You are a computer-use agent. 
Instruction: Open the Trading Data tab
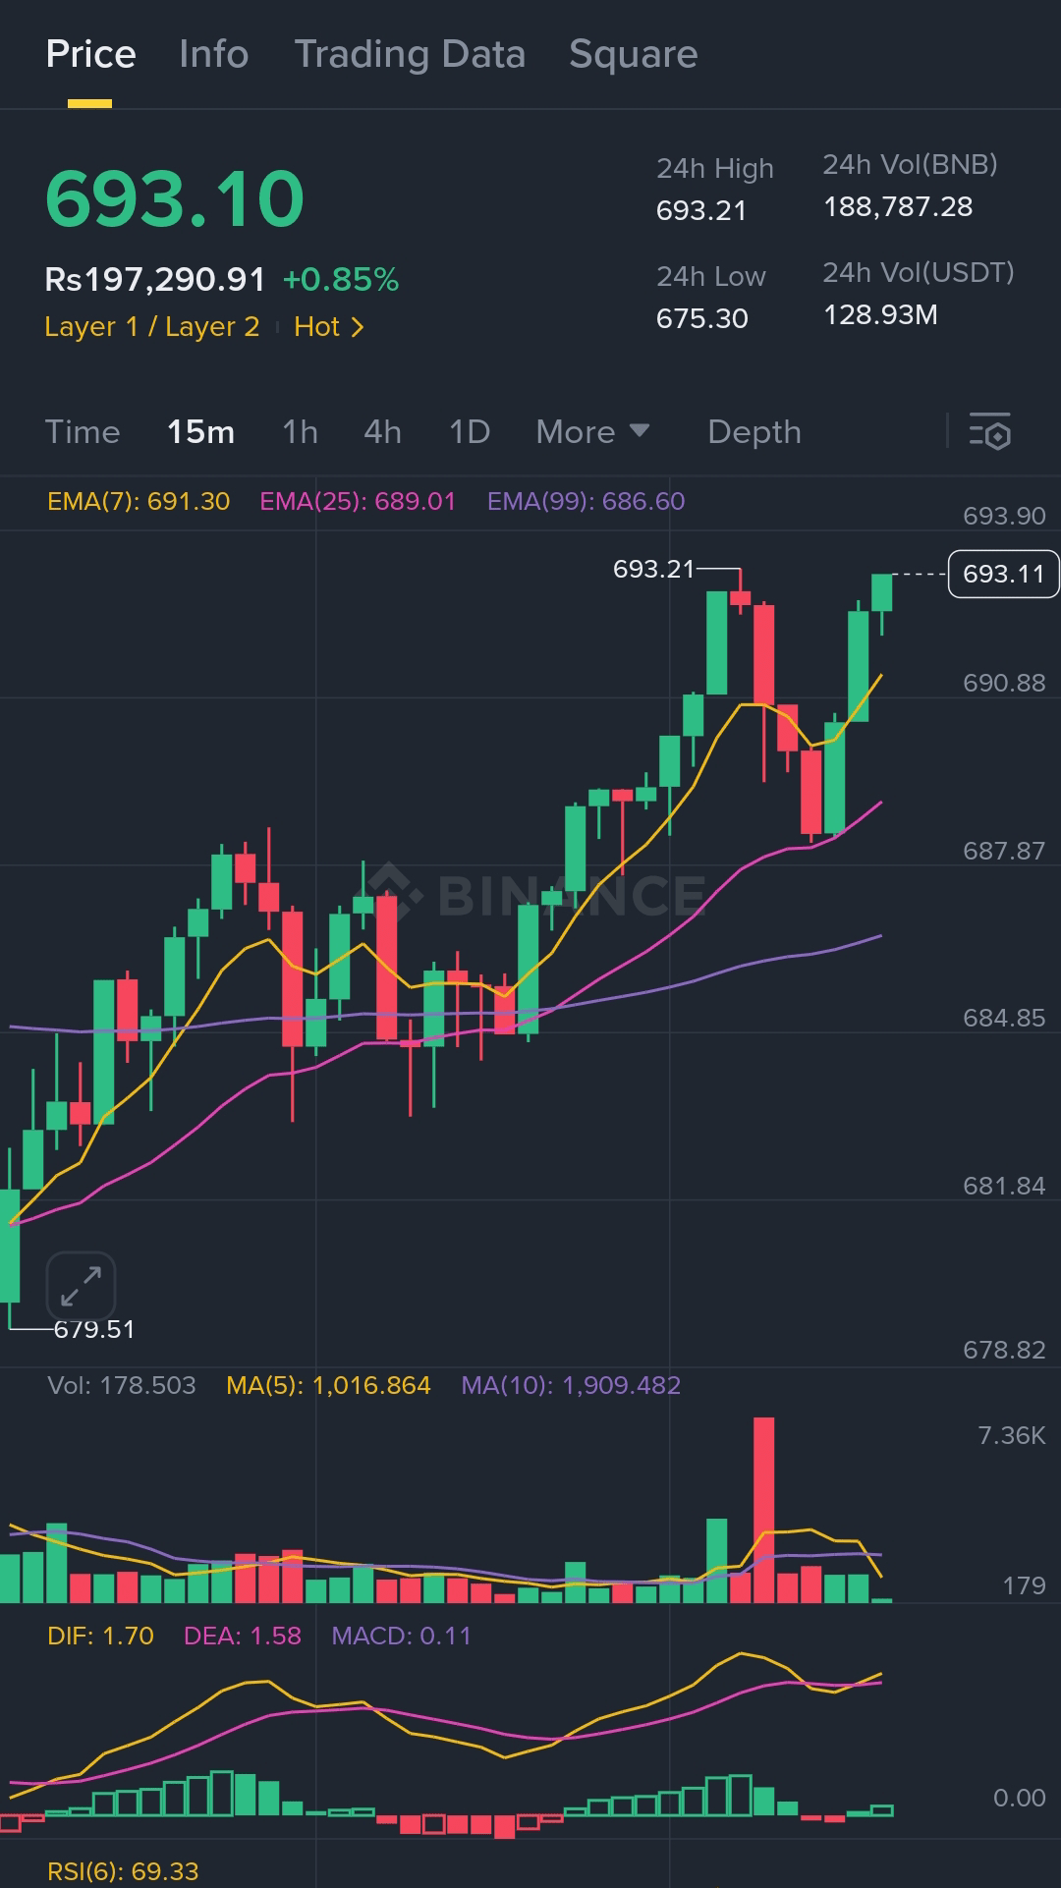(x=410, y=54)
